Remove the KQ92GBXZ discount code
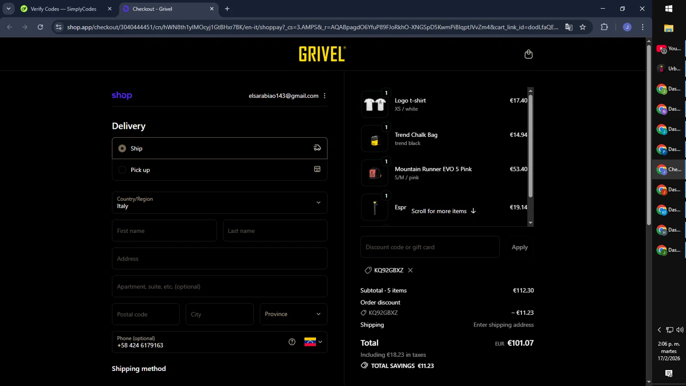686x386 pixels. (410, 270)
